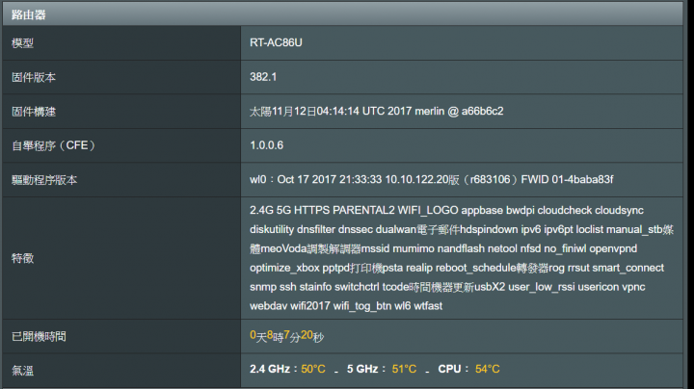
Task: Select the 模型 row label
Action: (x=22, y=43)
